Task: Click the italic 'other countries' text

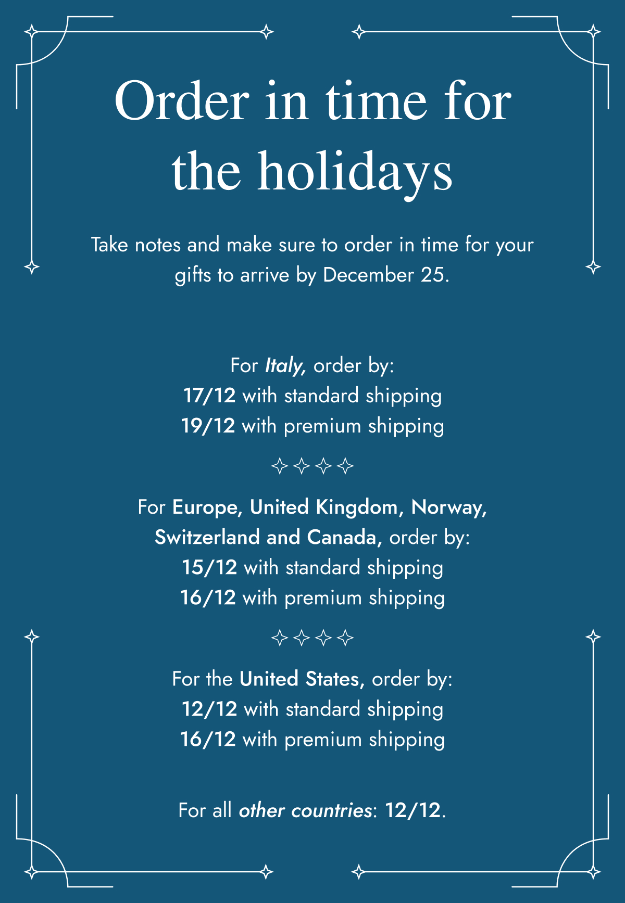Action: tap(305, 811)
